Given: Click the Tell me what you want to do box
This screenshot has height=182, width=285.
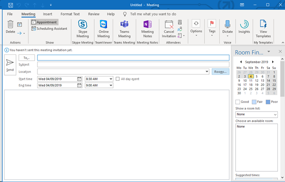Looking at the screenshot, I should point(153,14).
